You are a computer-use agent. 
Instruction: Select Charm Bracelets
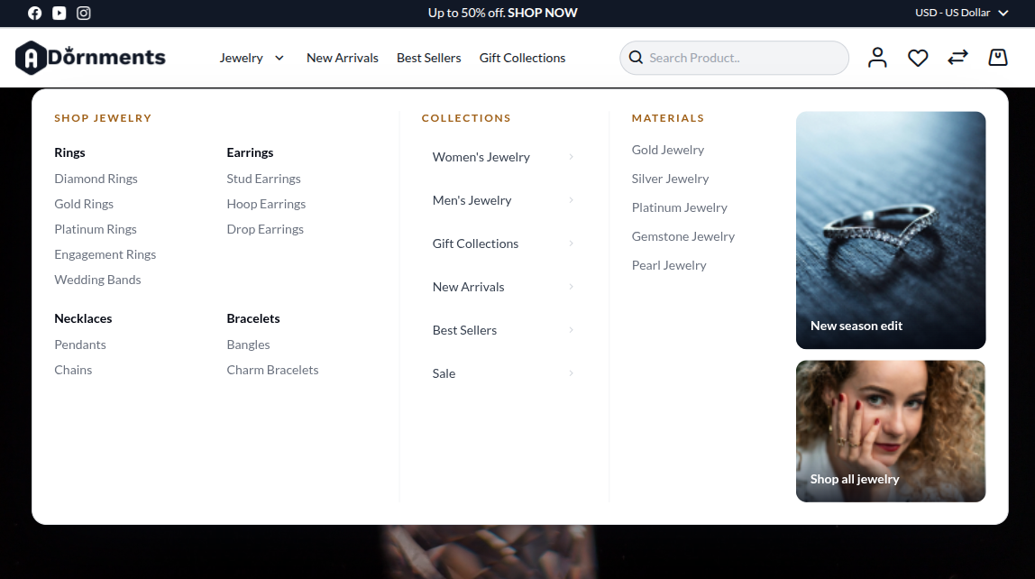pyautogui.click(x=272, y=370)
